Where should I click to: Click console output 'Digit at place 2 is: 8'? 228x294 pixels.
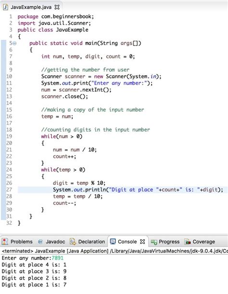click(x=34, y=278)
